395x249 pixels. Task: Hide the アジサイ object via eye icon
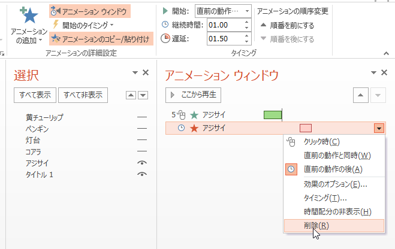point(142,163)
